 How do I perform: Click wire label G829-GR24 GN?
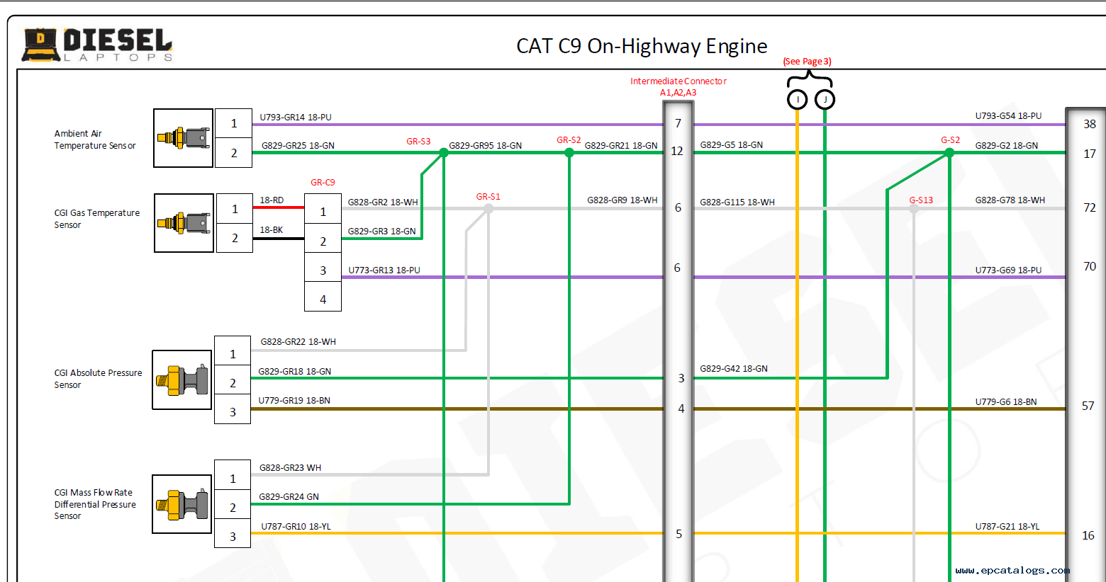click(x=289, y=497)
